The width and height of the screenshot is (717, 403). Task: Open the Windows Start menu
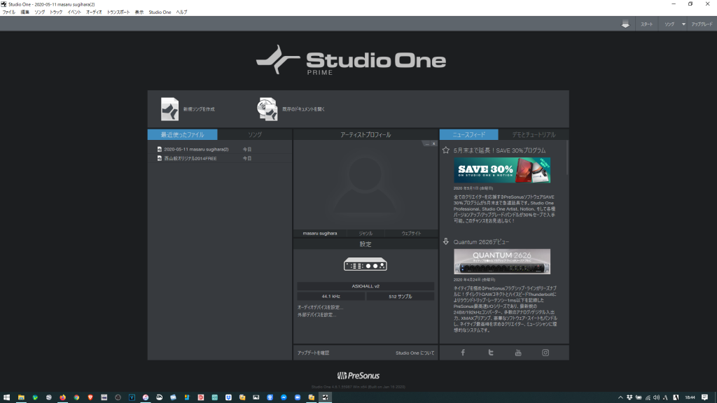pyautogui.click(x=6, y=397)
